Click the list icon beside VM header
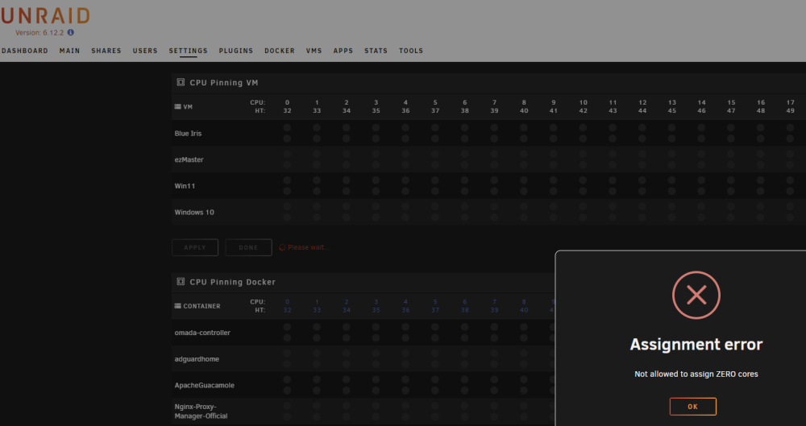 [178, 107]
